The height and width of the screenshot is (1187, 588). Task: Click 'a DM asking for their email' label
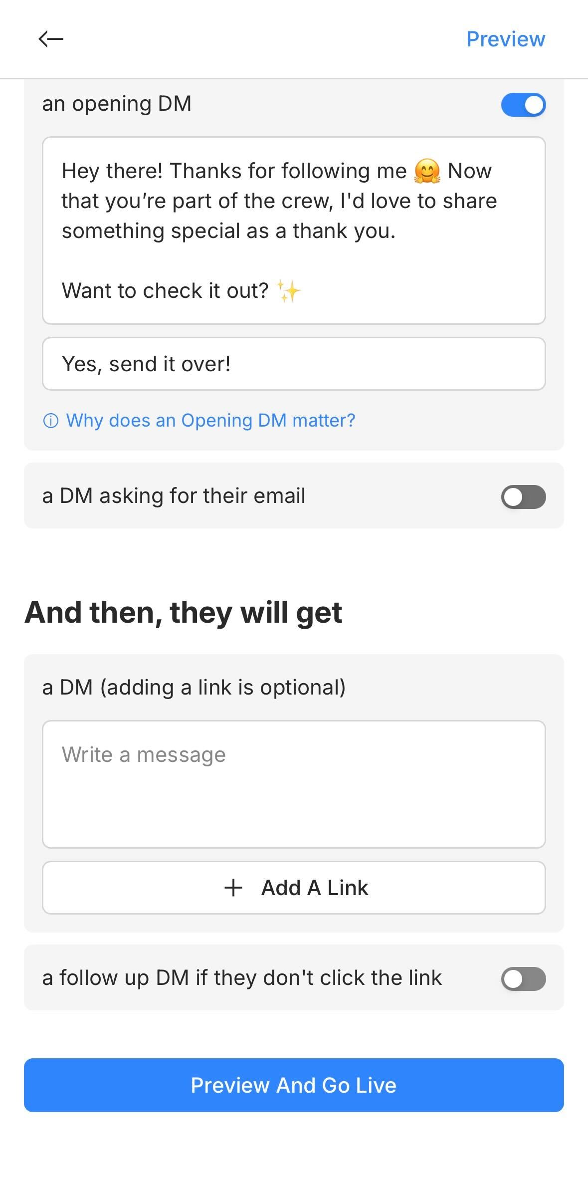click(174, 496)
